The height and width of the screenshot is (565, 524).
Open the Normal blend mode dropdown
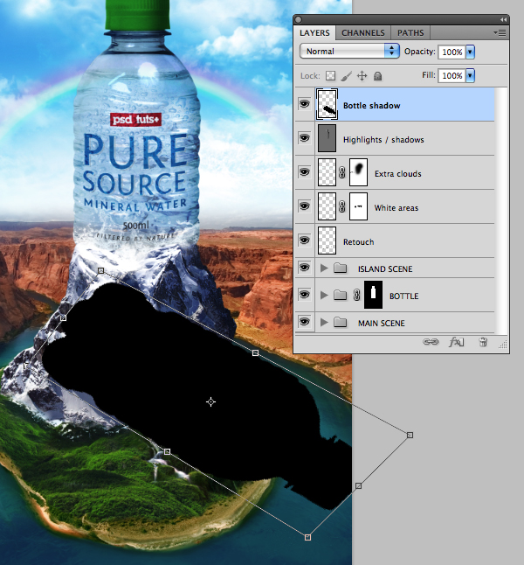349,52
